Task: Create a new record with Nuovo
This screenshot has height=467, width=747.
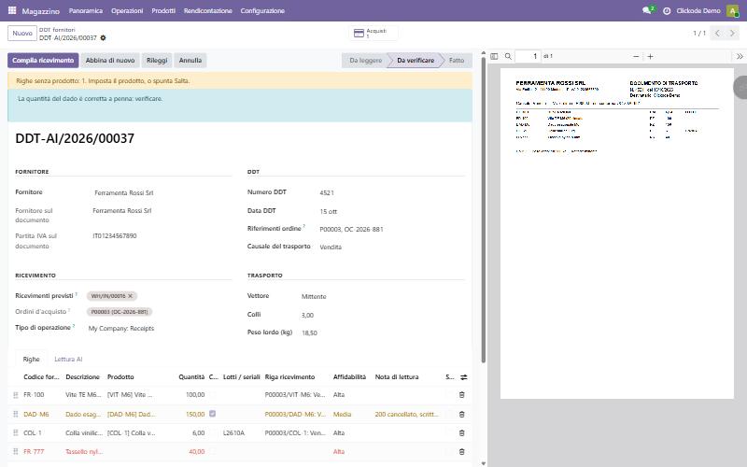Action: point(22,34)
